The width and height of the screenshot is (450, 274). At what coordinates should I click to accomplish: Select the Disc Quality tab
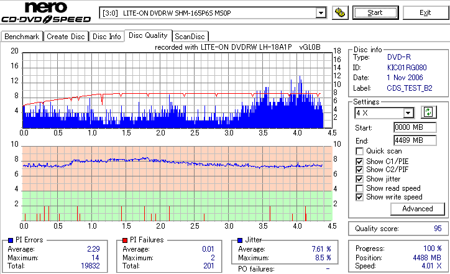148,35
